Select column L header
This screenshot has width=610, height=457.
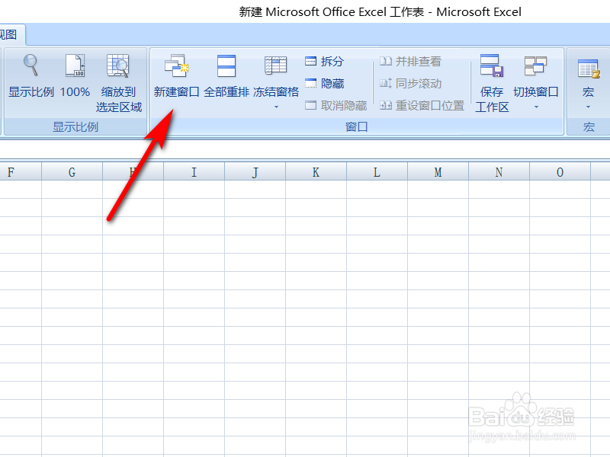(x=377, y=172)
